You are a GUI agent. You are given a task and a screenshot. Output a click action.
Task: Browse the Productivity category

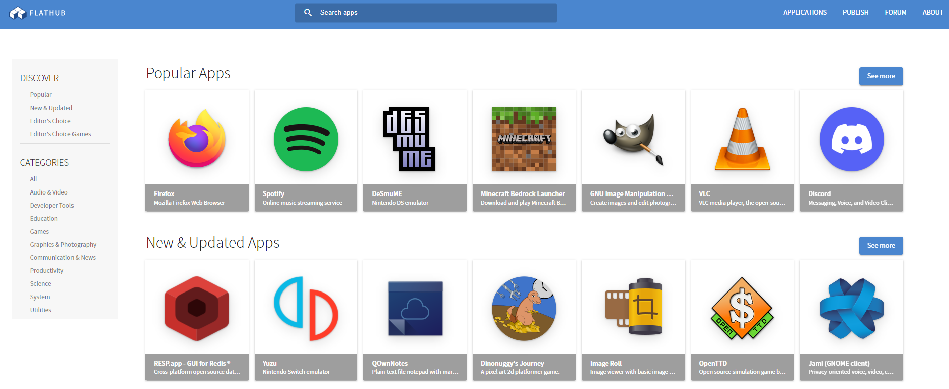47,270
